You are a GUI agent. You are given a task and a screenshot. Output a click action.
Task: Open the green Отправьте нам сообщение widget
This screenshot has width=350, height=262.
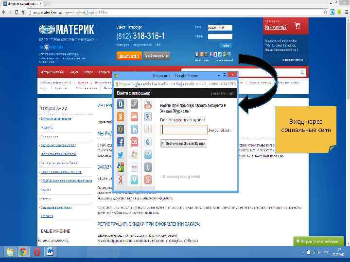pos(318,241)
